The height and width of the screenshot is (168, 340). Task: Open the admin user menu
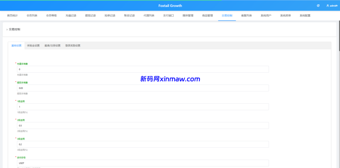(x=332, y=6)
